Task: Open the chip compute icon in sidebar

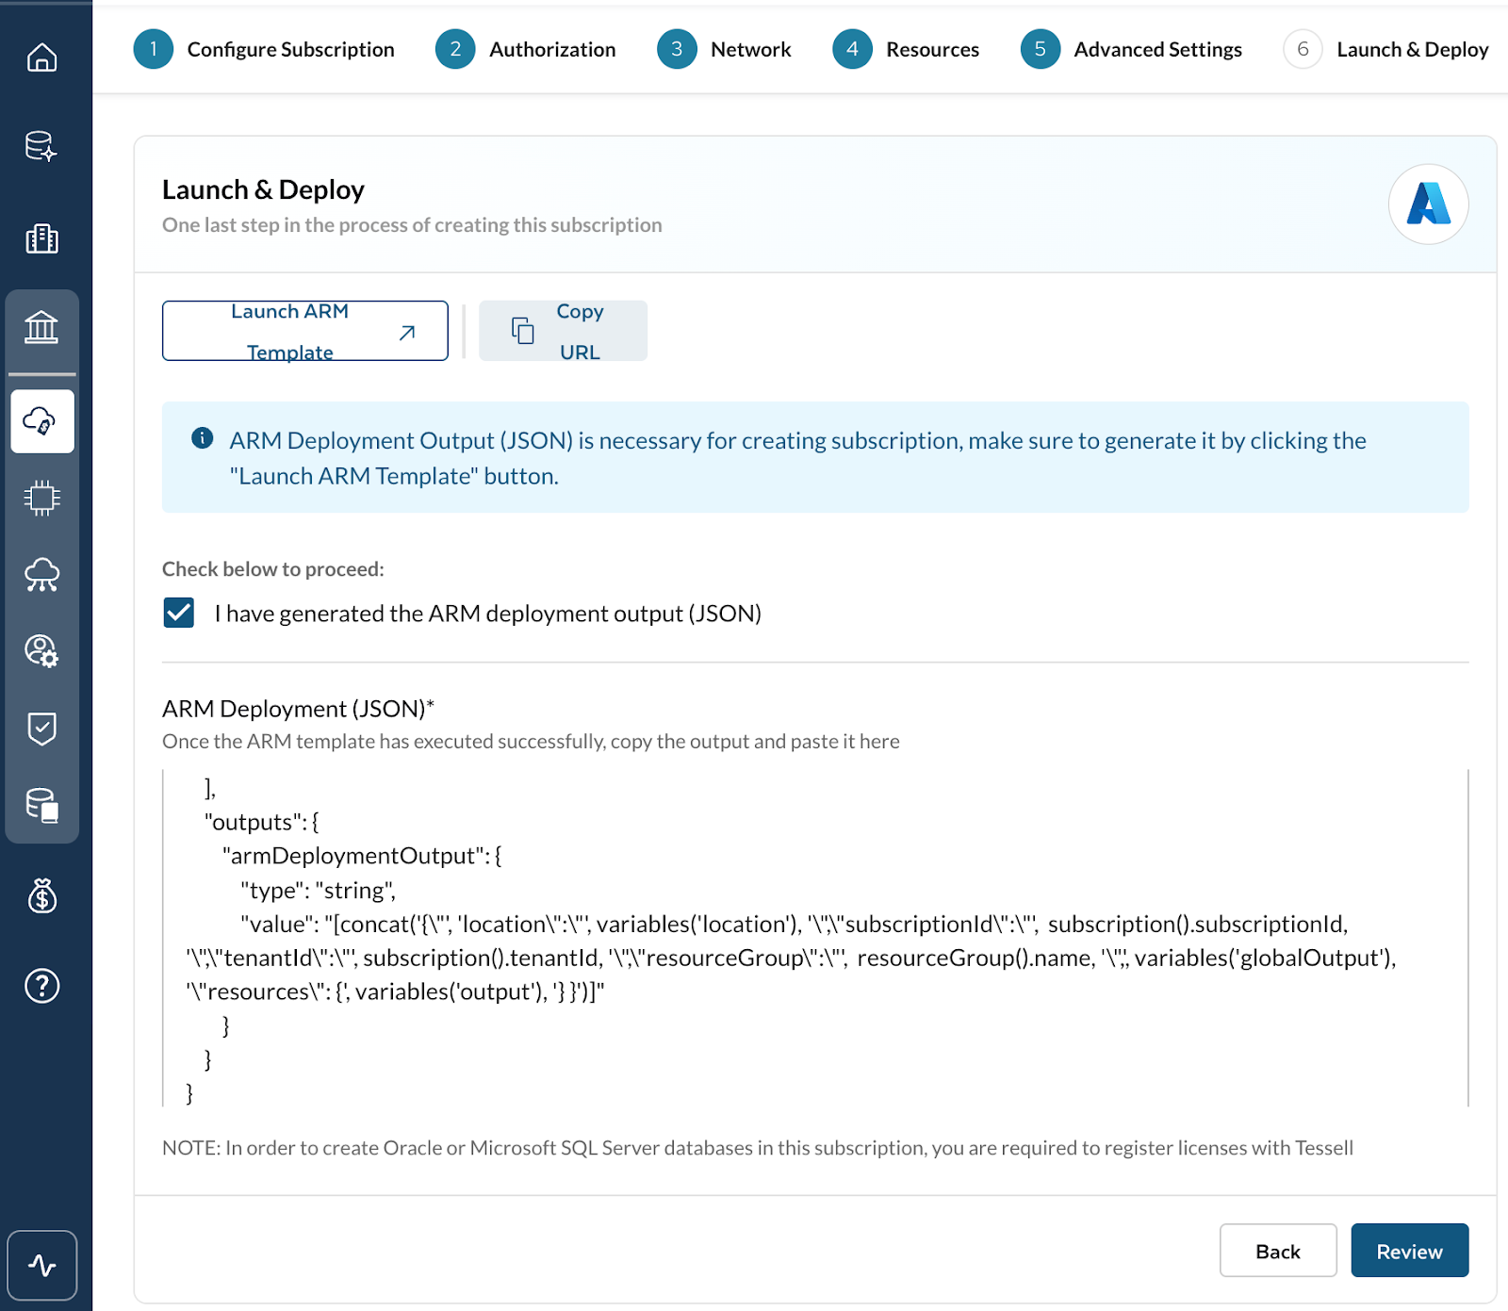Action: pyautogui.click(x=41, y=498)
